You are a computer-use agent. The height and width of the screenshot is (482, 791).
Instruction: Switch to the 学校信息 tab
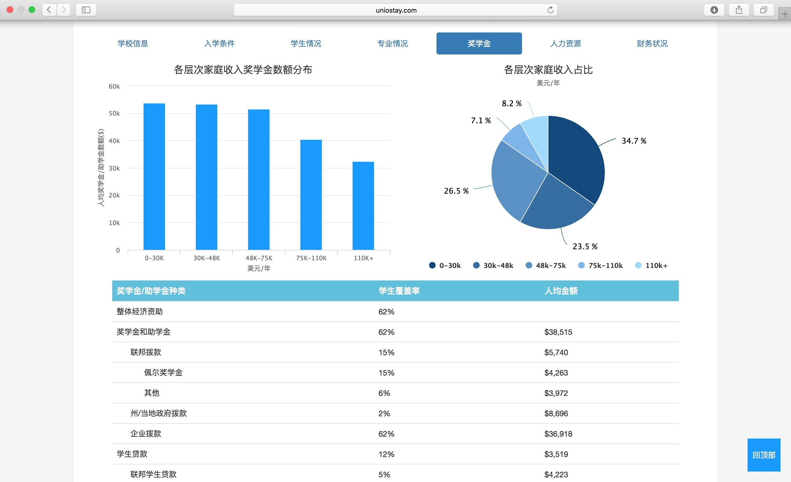pos(133,43)
